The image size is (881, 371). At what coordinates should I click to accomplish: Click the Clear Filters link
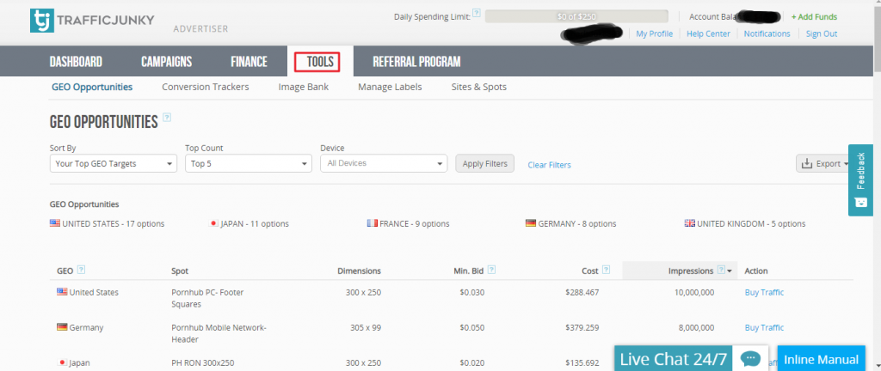pos(549,165)
